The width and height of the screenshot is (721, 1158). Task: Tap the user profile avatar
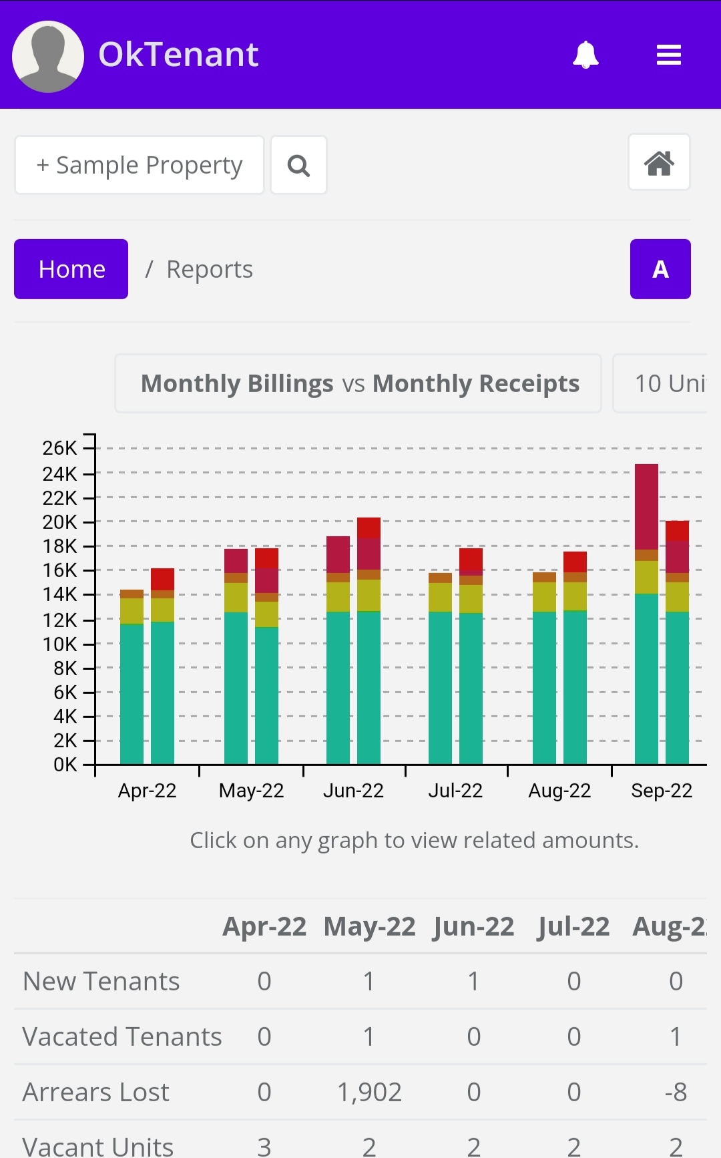48,56
